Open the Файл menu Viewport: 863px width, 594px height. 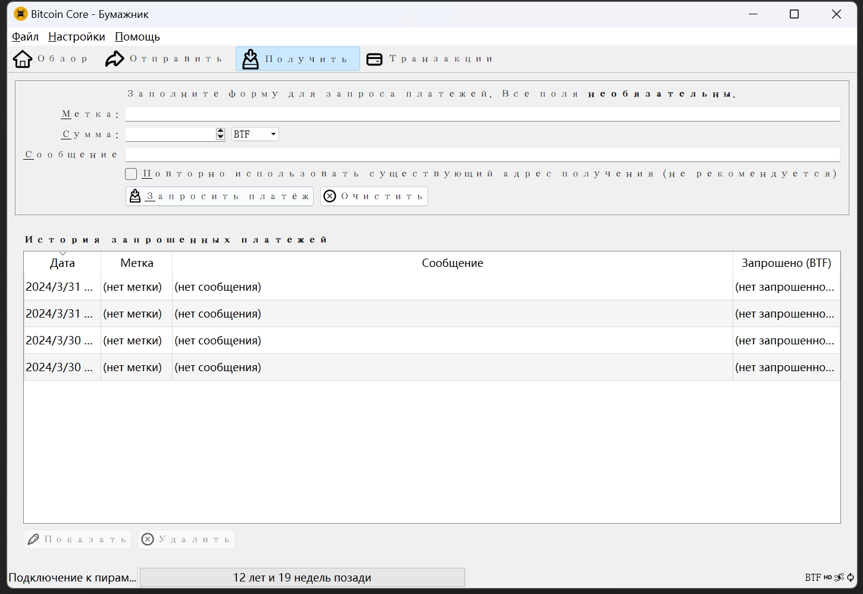click(x=25, y=36)
